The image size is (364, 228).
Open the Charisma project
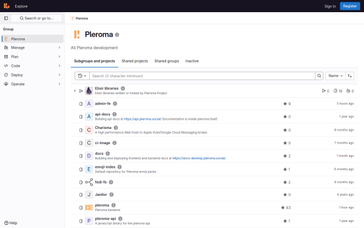click(103, 128)
